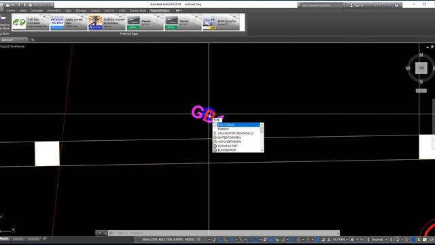Viewport: 435px width, 245px height.
Task: Click the Open file quick access icon
Action: (x=13, y=5)
